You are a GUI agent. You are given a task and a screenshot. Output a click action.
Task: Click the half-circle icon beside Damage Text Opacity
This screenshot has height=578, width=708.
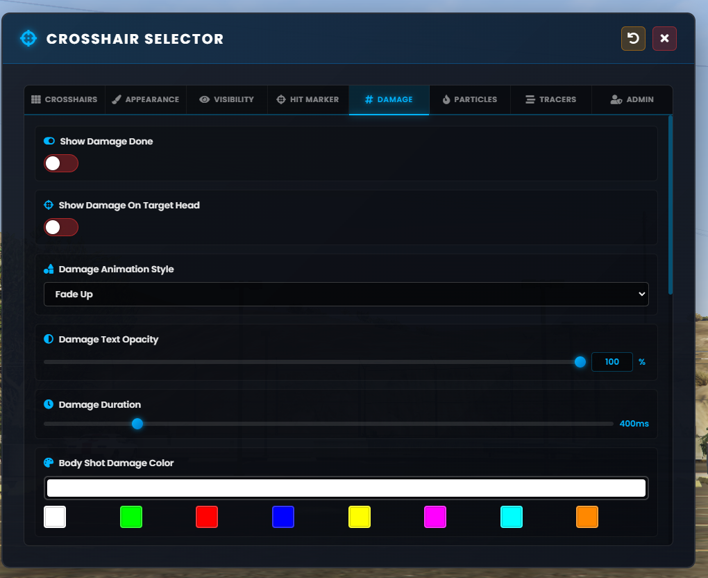point(49,339)
